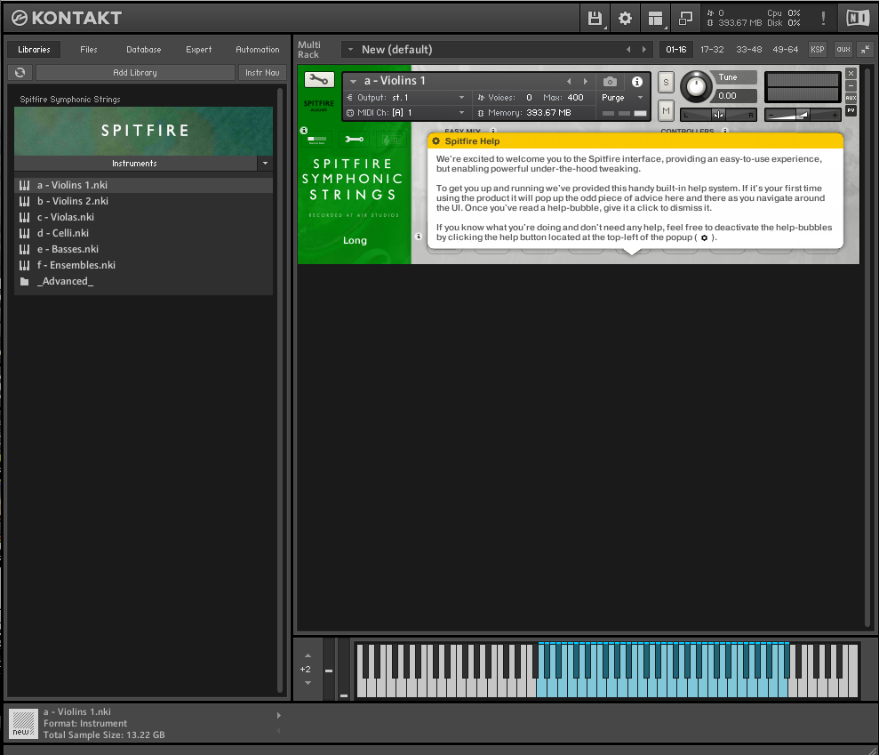Image resolution: width=879 pixels, height=755 pixels.
Task: Select rack page 17-32
Action: click(x=712, y=50)
